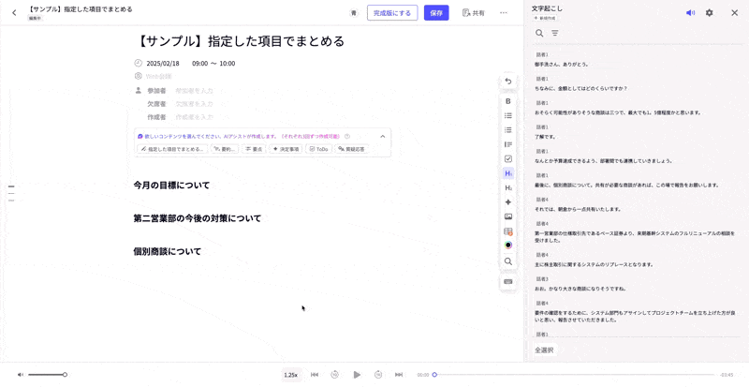Viewport: 749px width, 387px height.
Task: Adjust the volume slider handle
Action: 65,375
